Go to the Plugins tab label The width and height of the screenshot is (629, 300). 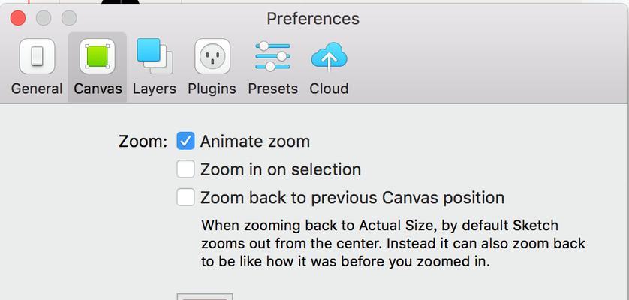point(212,88)
